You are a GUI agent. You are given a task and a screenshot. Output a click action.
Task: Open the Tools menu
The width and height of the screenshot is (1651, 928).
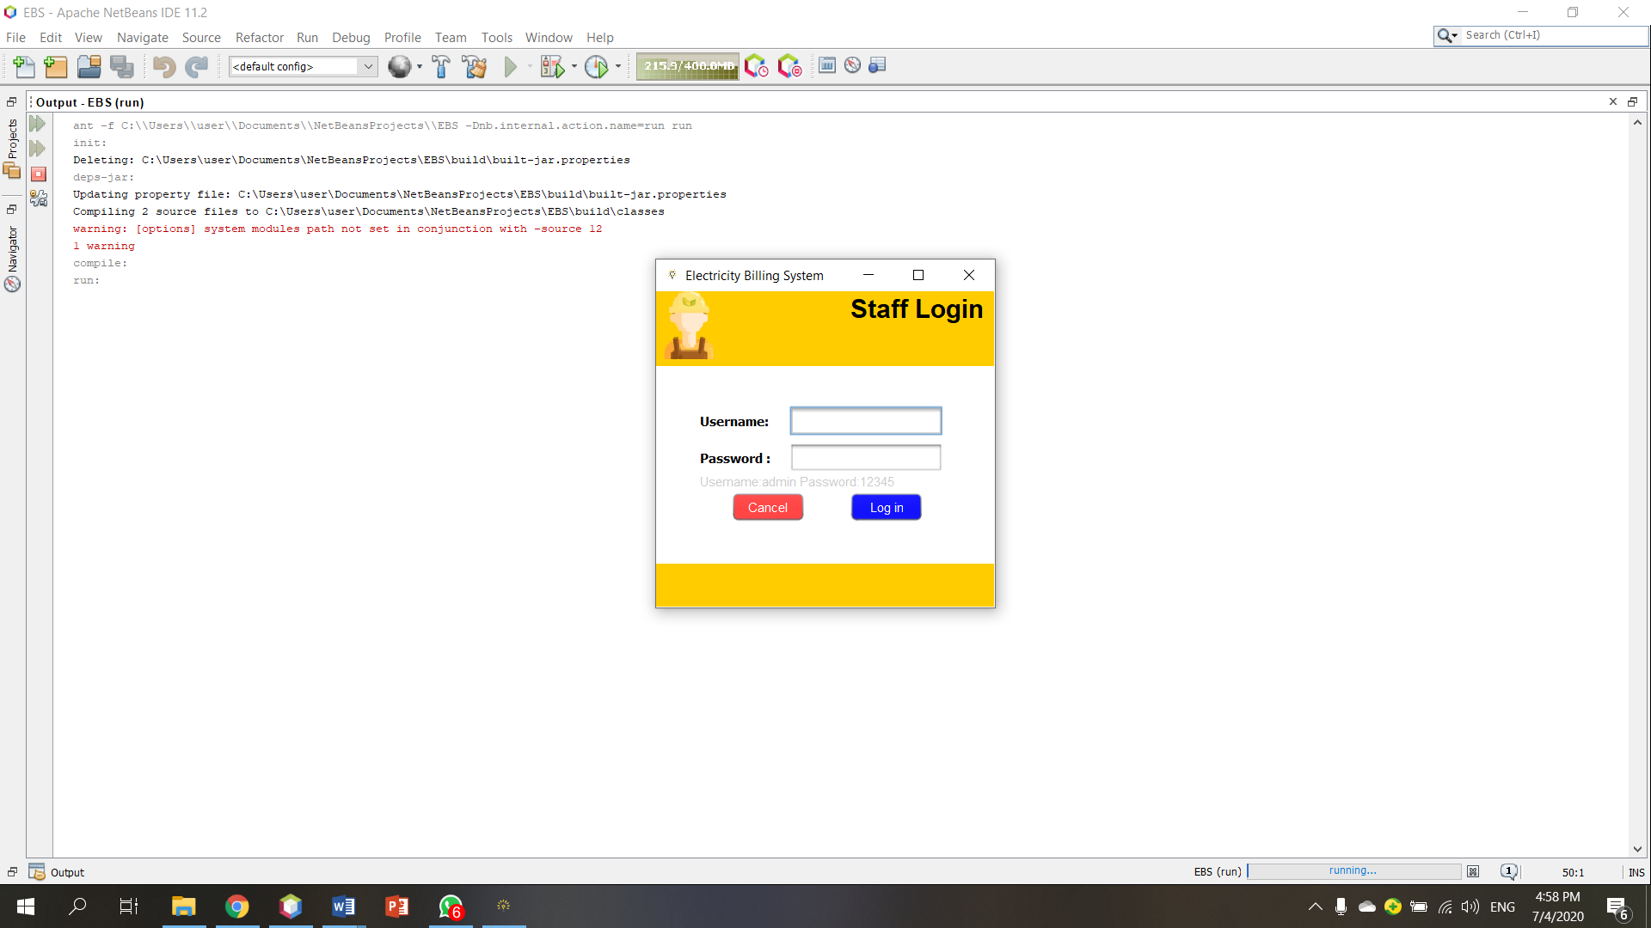point(496,37)
